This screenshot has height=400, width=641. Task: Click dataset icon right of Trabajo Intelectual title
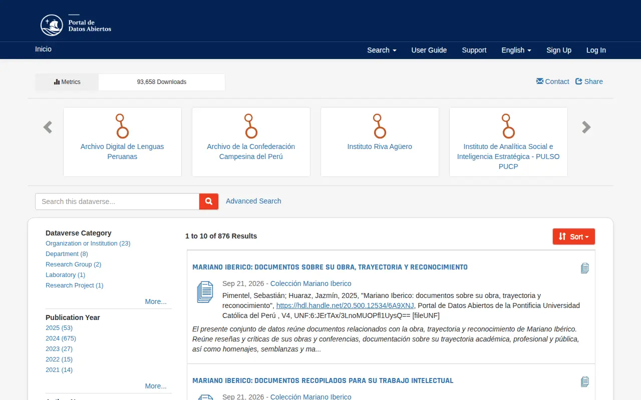(585, 381)
